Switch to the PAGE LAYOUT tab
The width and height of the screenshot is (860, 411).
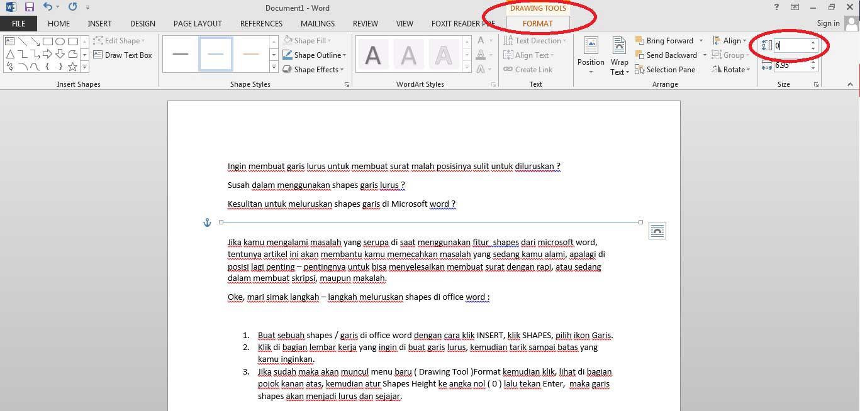click(198, 23)
